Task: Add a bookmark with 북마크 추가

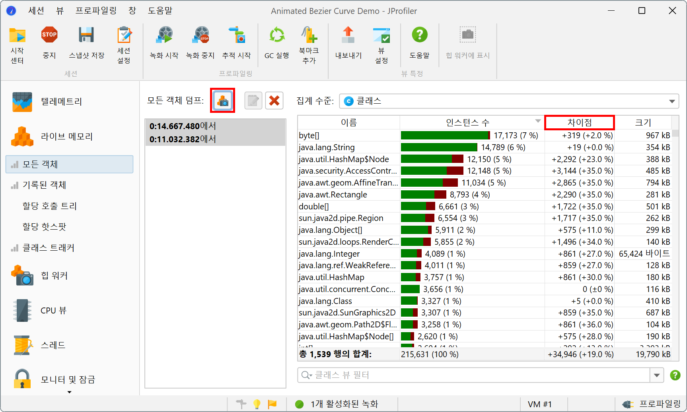Action: [309, 46]
